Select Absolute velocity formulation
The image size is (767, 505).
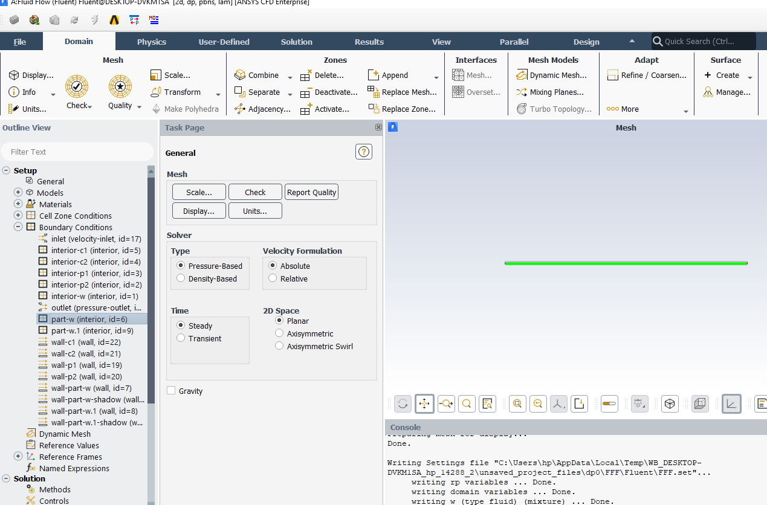point(273,266)
